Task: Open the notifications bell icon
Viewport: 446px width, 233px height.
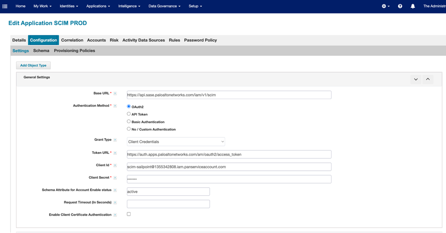Action: [x=413, y=6]
